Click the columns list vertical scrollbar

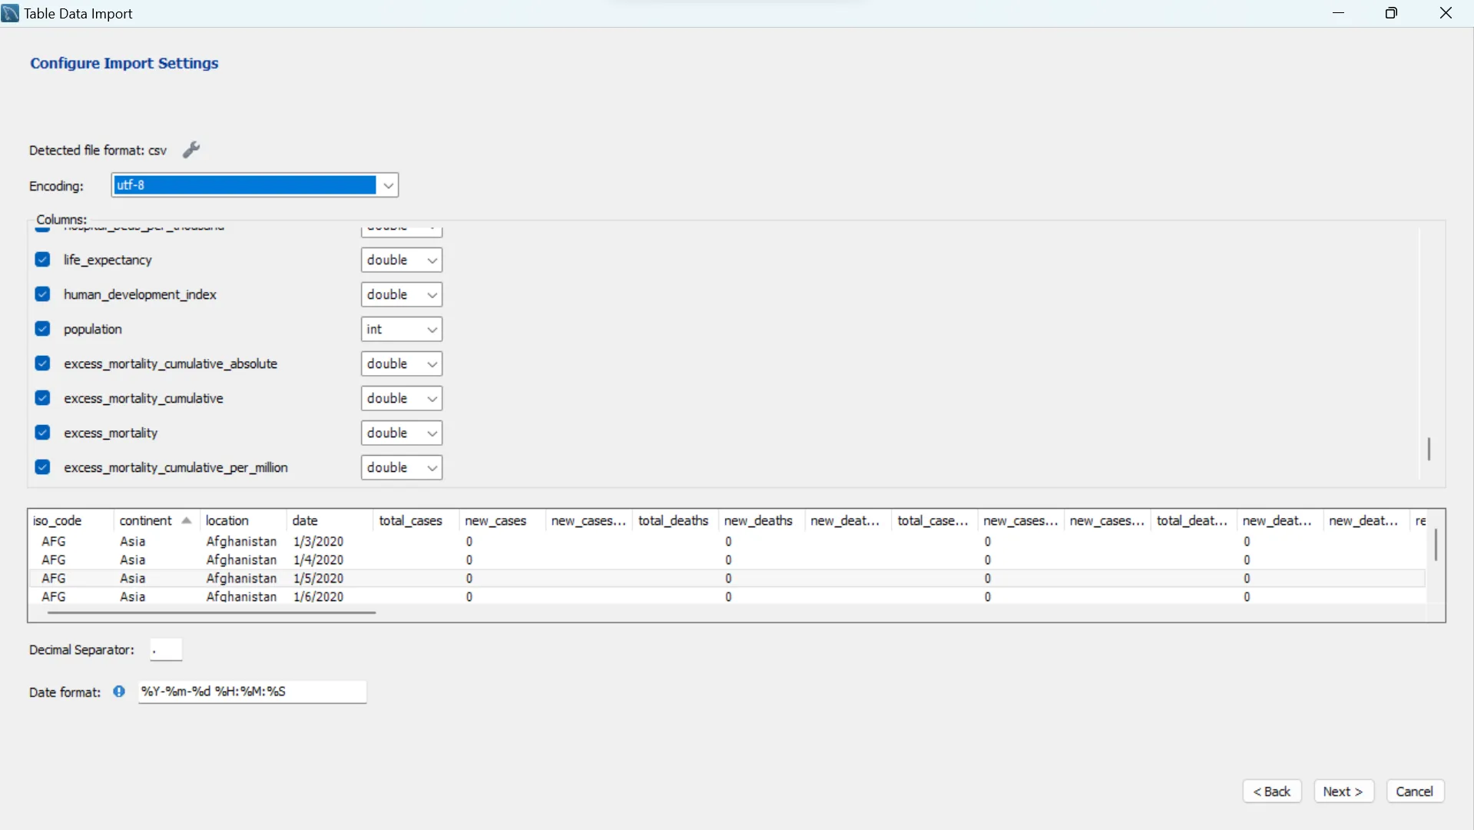1429,449
